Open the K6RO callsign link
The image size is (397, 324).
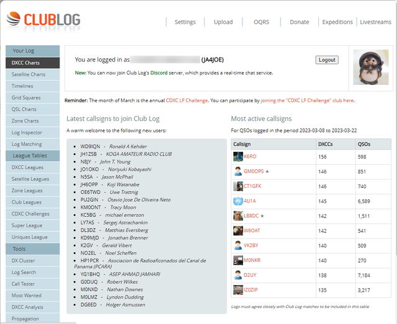coord(250,157)
